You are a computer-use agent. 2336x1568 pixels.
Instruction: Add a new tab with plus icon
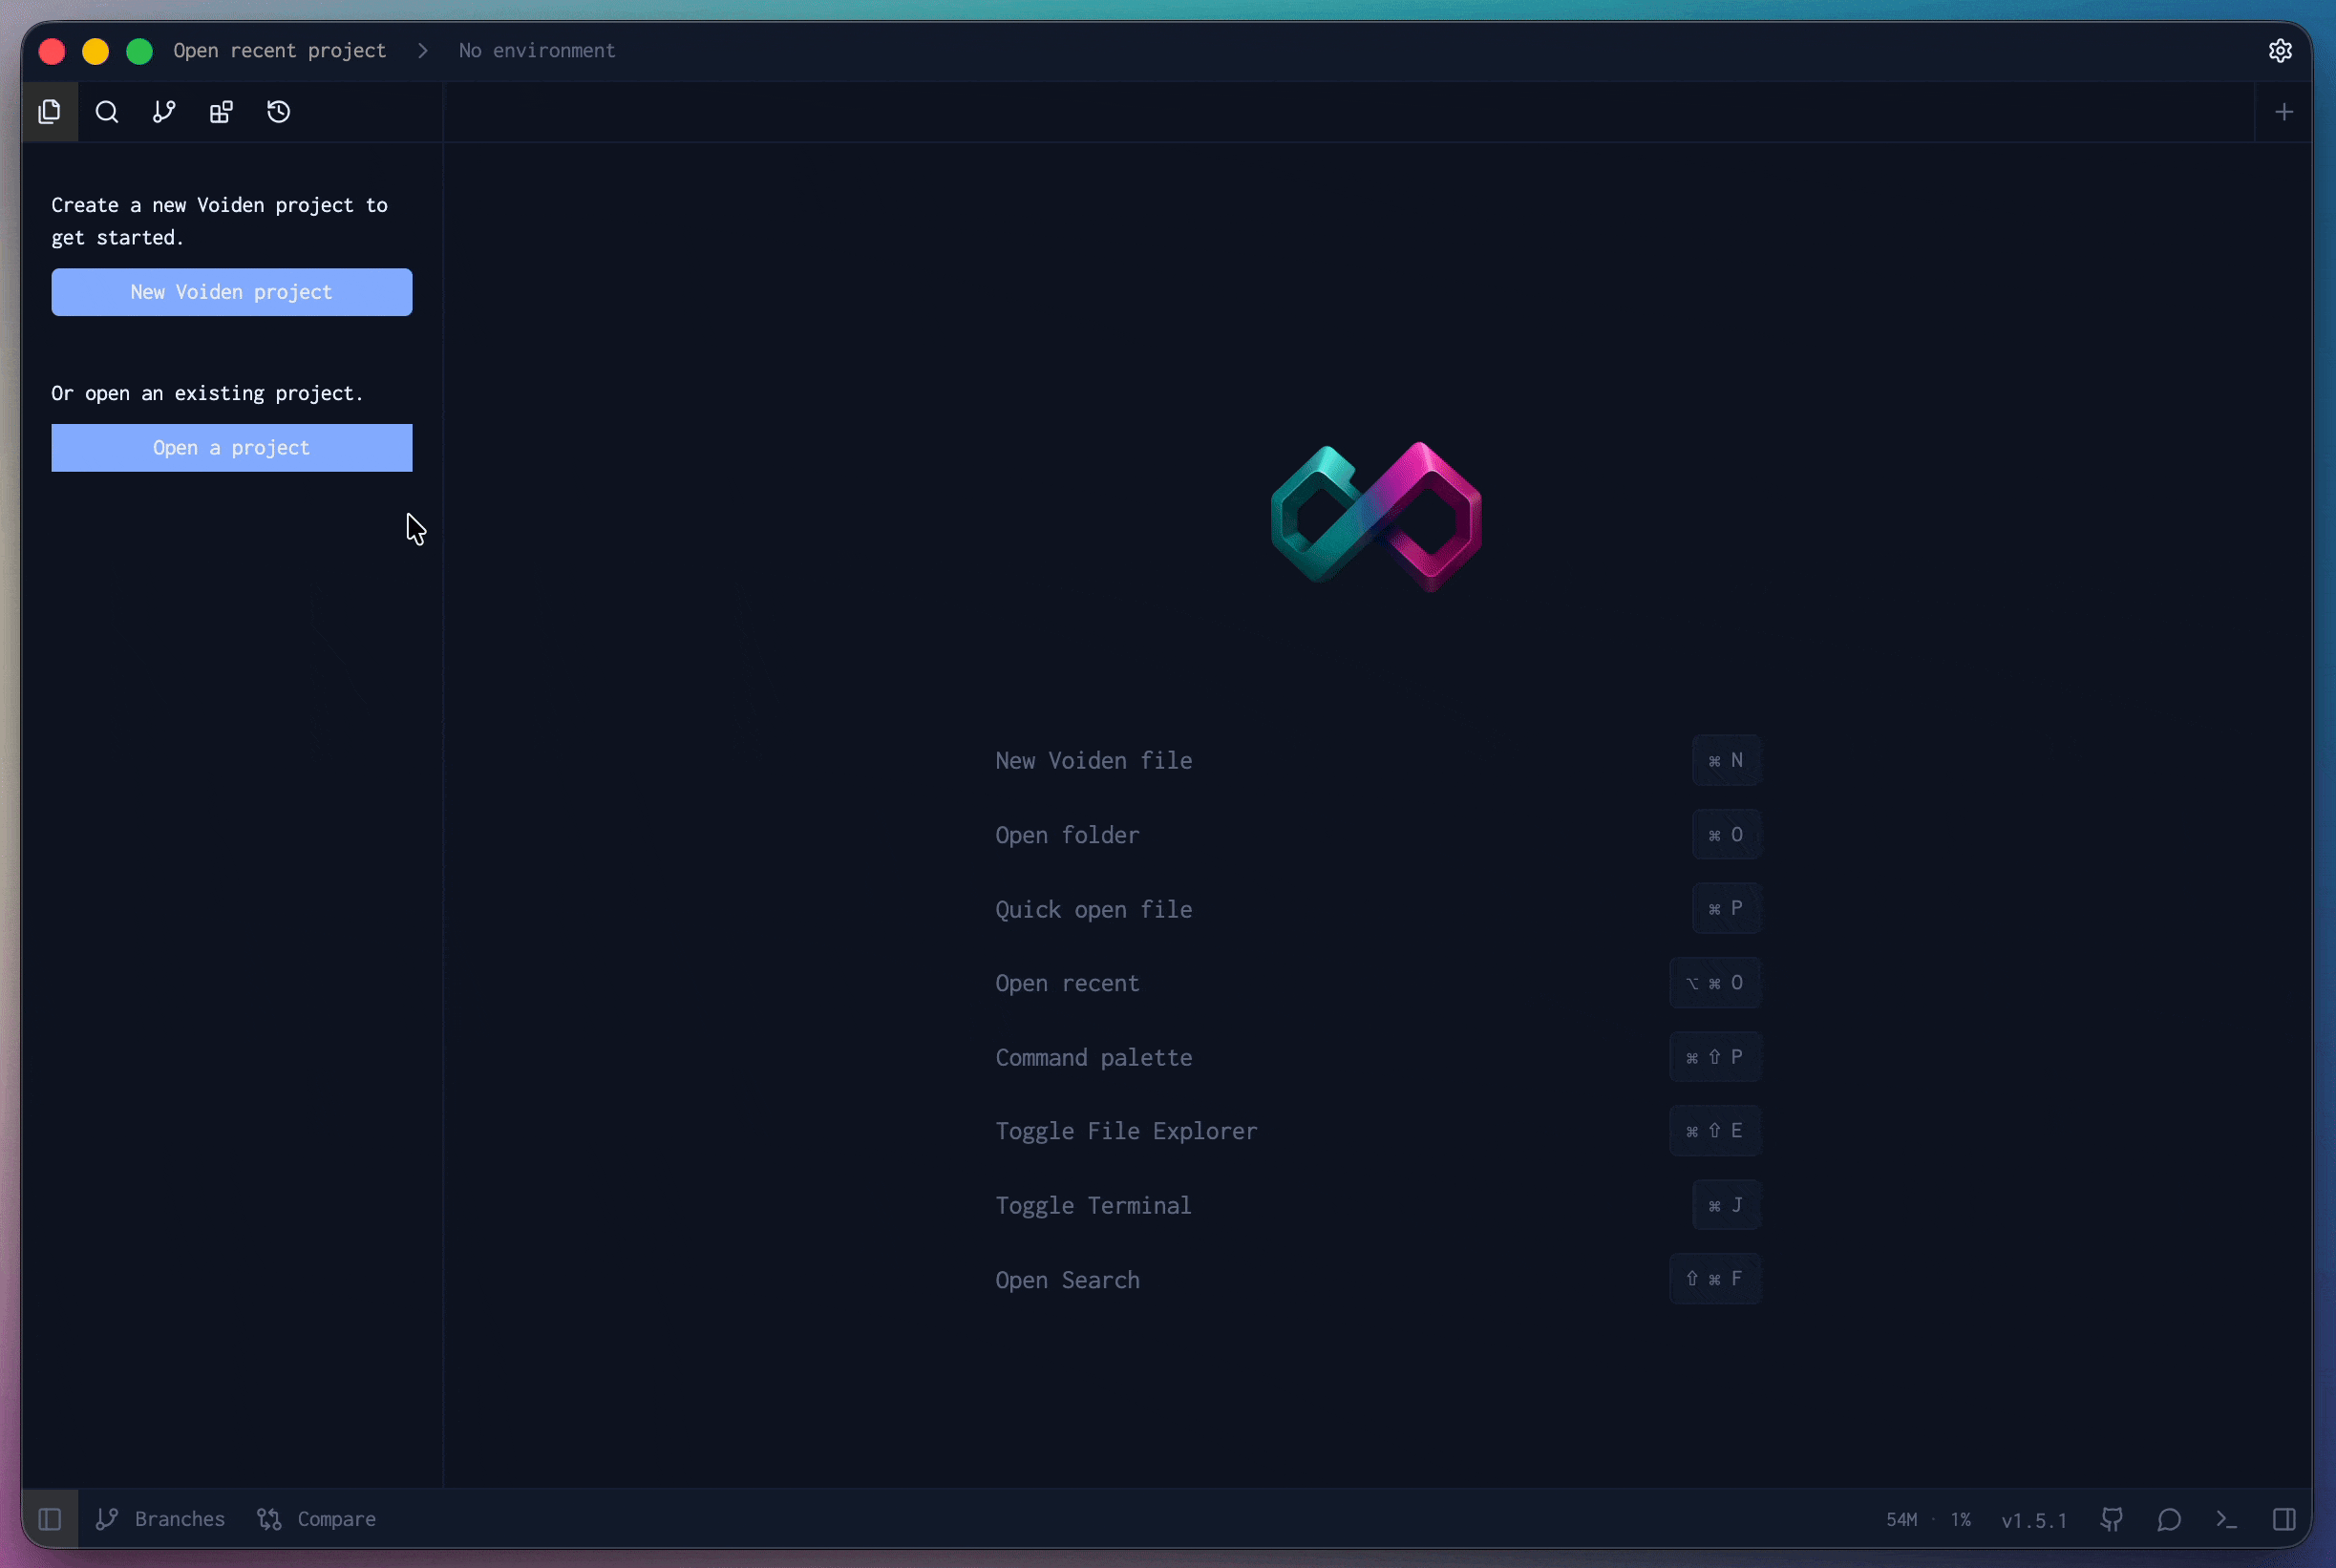(2284, 112)
